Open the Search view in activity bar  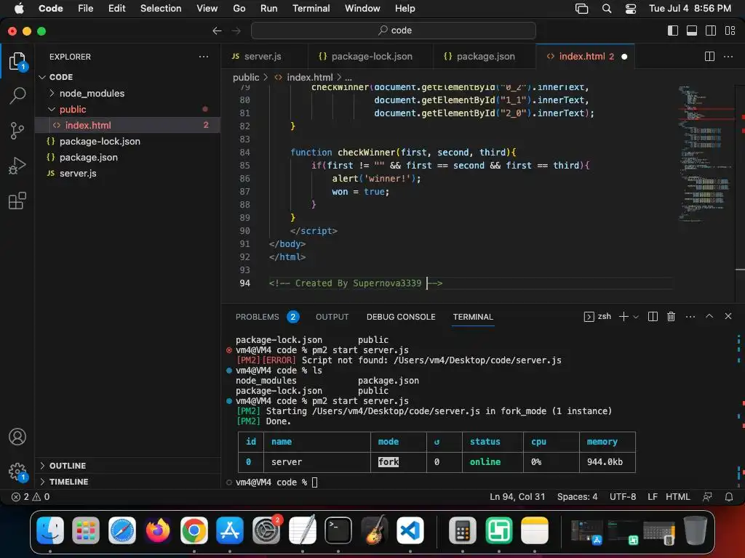(x=17, y=95)
